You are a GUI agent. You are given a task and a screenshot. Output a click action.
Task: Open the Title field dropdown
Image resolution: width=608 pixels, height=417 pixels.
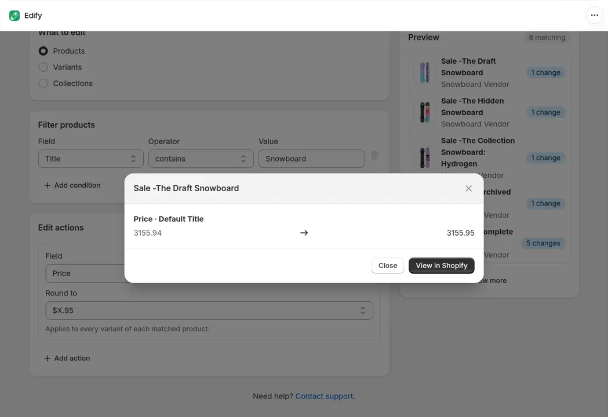tap(91, 159)
